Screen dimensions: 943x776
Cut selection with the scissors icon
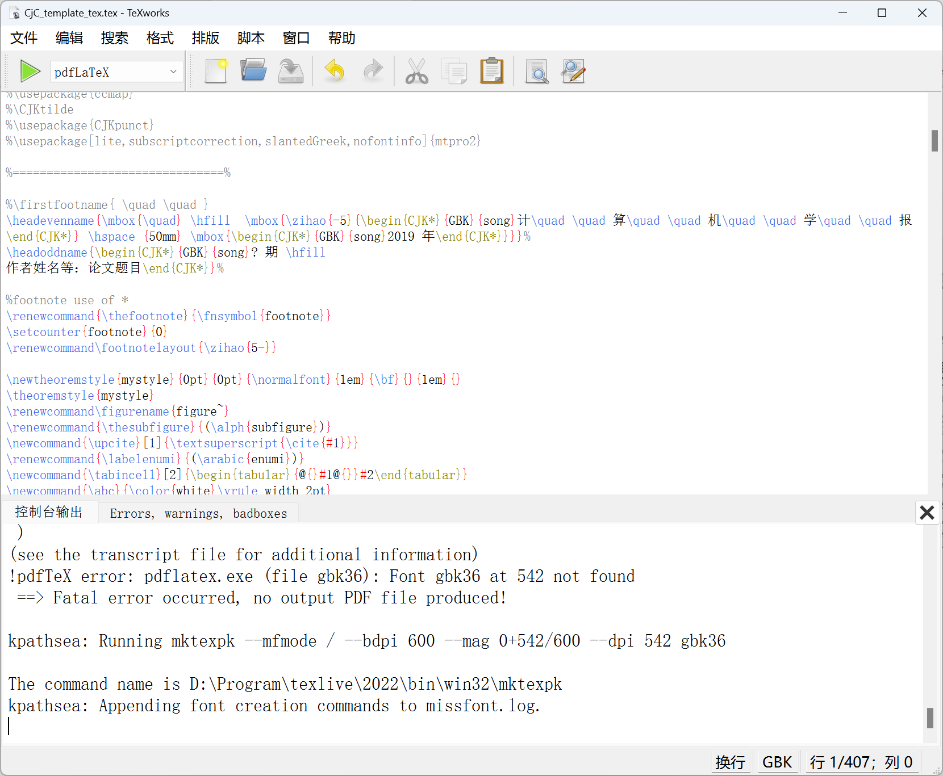tap(417, 72)
